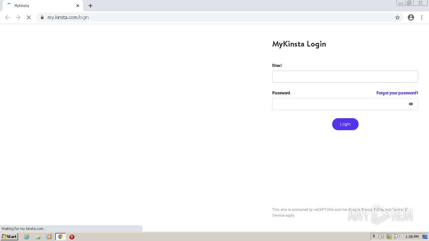Click the Email input field
The height and width of the screenshot is (241, 429).
pos(345,77)
